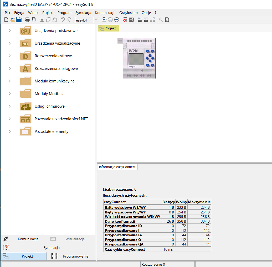
Task: Select the Informacje easyConnect tab
Action: (117, 167)
